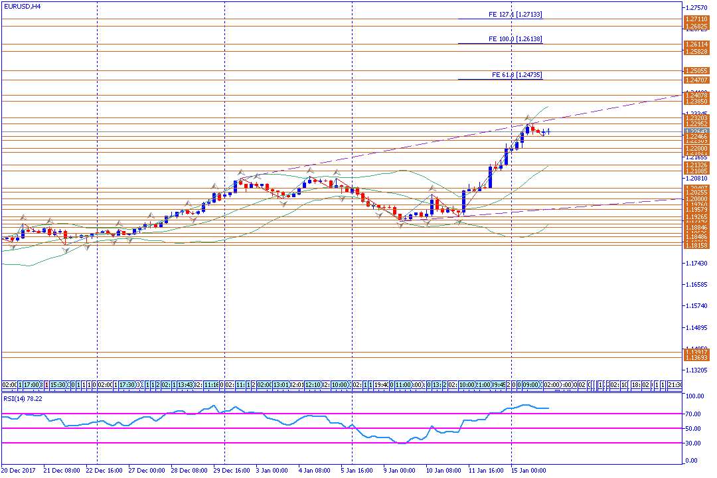
Task: Click the 1.22000 orange price tag
Action: coord(696,149)
